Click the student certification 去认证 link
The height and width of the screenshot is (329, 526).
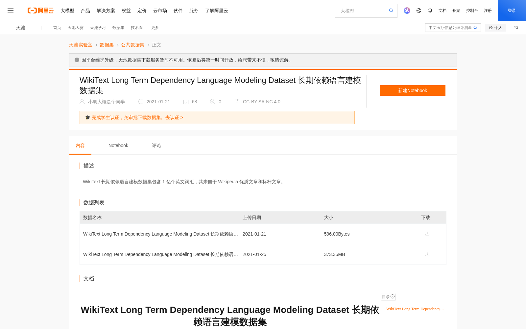click(174, 117)
